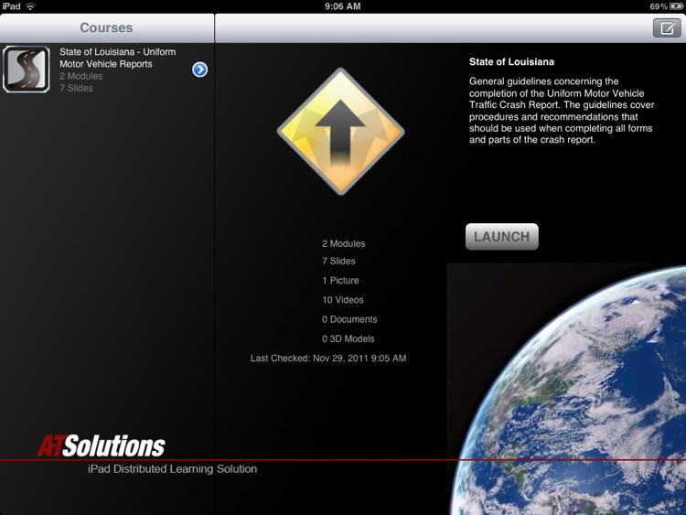Screen dimensions: 686x515
Task: Click 'iPad Distributed Learning Solution' tagline
Action: point(172,469)
